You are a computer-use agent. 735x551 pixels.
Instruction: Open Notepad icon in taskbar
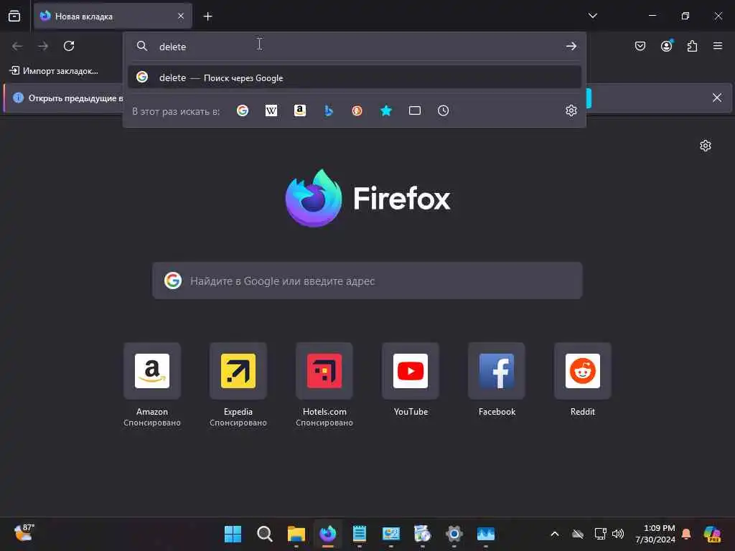click(x=359, y=534)
